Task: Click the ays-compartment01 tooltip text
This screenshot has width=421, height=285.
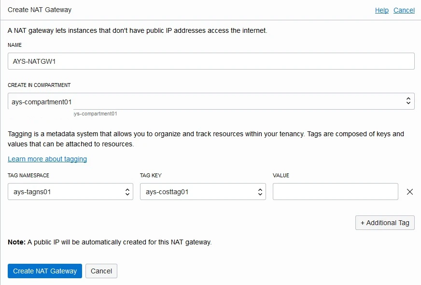Action: click(95, 114)
